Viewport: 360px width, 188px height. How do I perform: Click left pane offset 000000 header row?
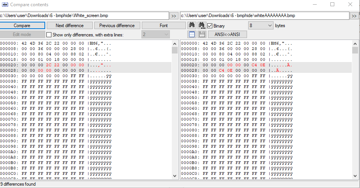86,43
